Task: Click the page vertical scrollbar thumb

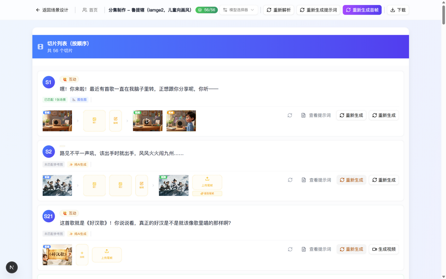Action: coord(444,14)
